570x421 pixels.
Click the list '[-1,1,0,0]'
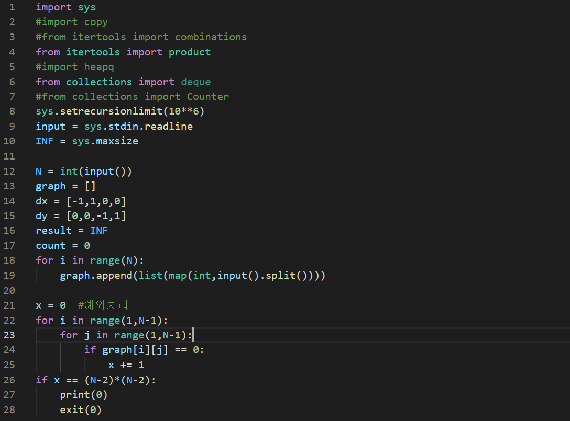[x=96, y=201]
